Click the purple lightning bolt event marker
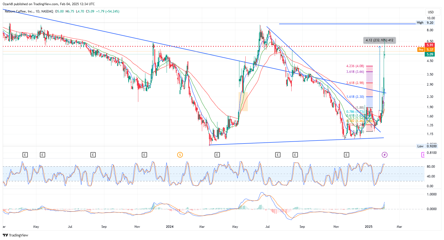Image resolution: width=444 pixels, height=240 pixels. pyautogui.click(x=384, y=155)
